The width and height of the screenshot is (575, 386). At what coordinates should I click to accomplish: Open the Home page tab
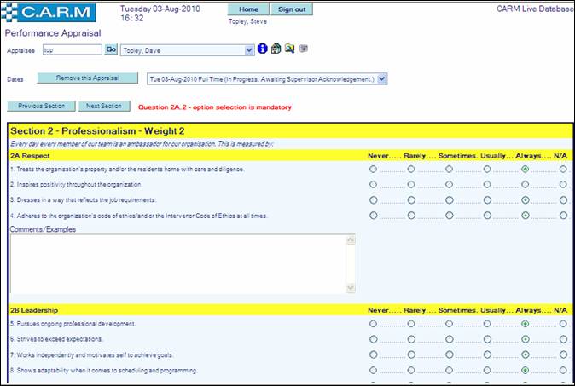pos(249,9)
